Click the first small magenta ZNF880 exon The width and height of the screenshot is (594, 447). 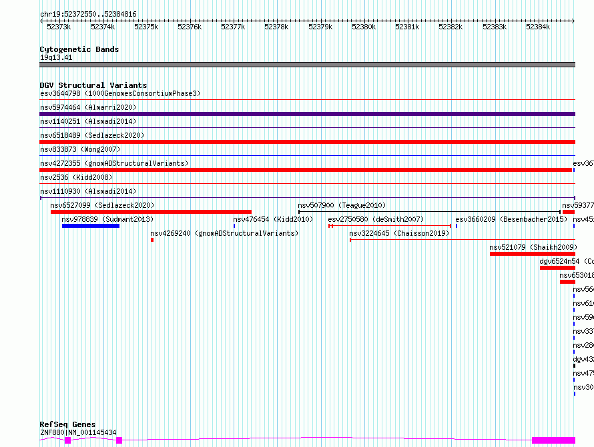point(68,440)
